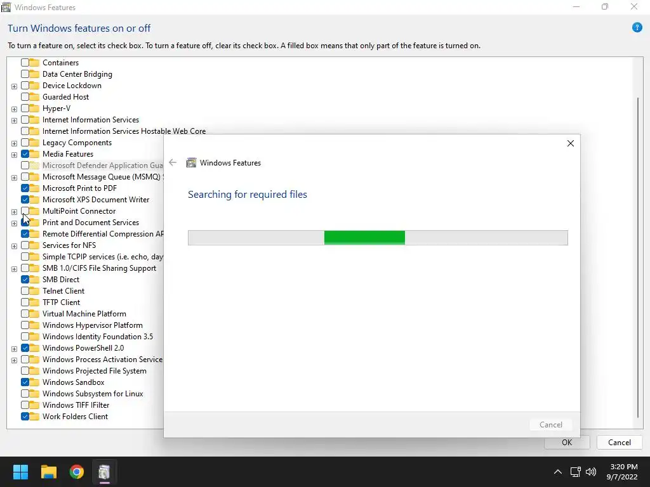Select Windows Hypervisor Platform row
Screen dimensions: 650x487
tap(93, 325)
